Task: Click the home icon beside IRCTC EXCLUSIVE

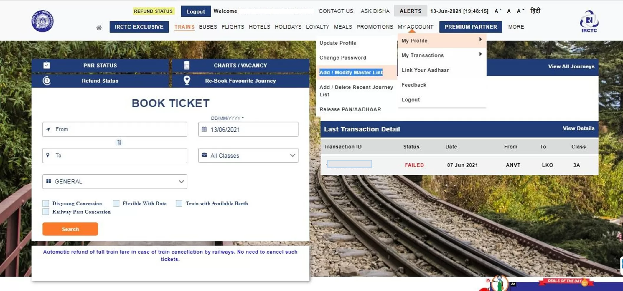Action: point(99,27)
